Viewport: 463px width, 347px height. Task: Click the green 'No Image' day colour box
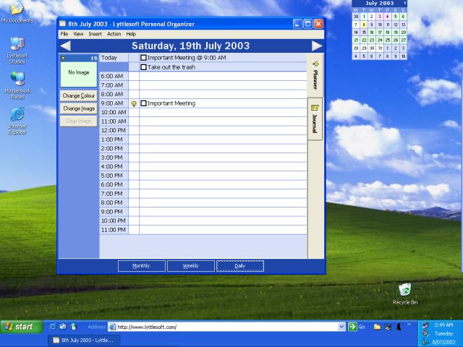pos(79,74)
